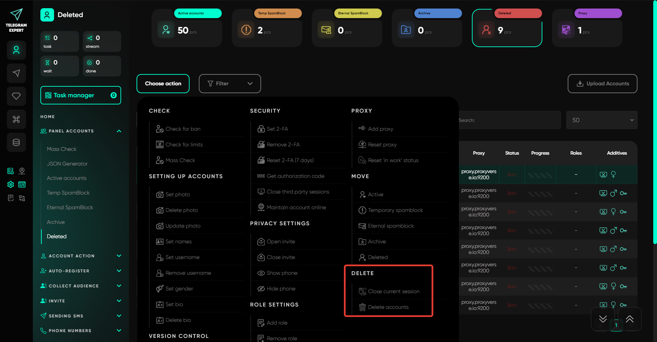Click the command key icon in left rail

16,119
